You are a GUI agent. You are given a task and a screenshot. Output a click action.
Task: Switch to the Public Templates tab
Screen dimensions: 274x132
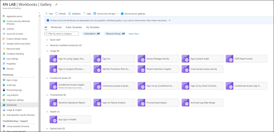click(74, 27)
